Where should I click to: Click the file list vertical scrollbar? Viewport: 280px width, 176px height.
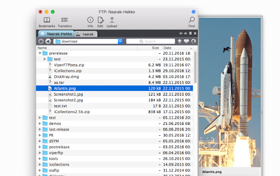[x=196, y=67]
